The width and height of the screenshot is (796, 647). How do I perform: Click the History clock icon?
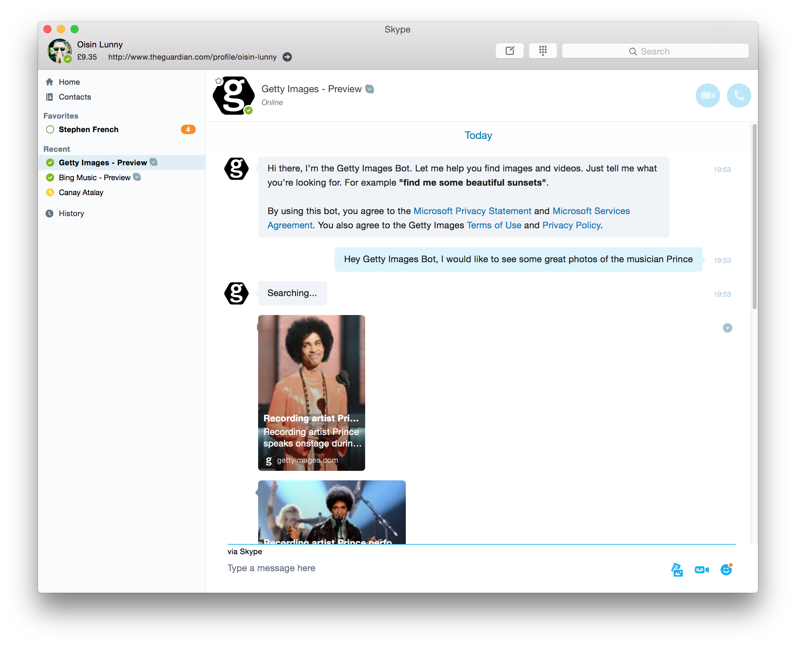coord(49,213)
